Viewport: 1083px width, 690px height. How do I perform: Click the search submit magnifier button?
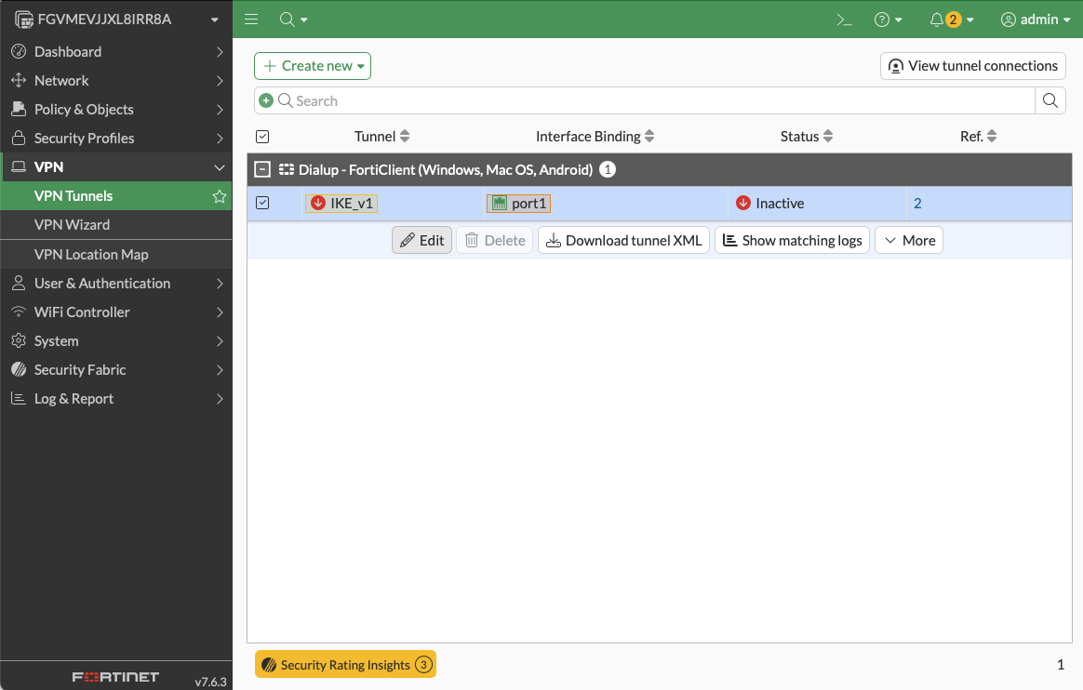(1050, 100)
